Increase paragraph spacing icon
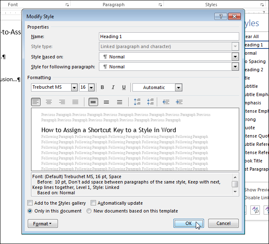Viewport: 269px width, 244px height. pyautogui.click(x=137, y=102)
